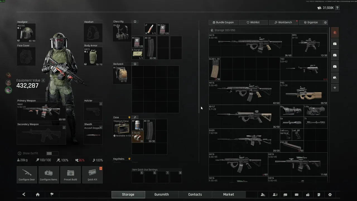357x201 pixels.
Task: Select the IND200 headgear slot
Action: (x=26, y=33)
